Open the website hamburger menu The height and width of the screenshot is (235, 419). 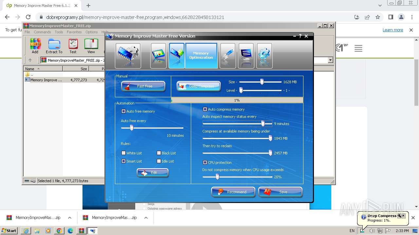358,49
